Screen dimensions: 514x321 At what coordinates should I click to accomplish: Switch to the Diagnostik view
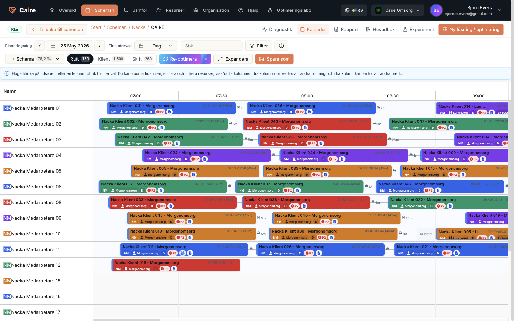tap(277, 29)
